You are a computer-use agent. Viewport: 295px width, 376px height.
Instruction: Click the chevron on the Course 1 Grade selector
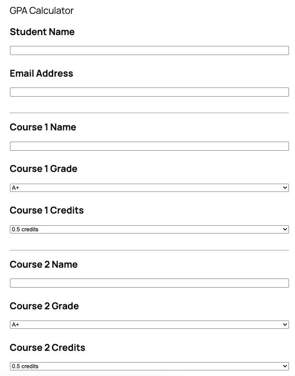pos(285,187)
